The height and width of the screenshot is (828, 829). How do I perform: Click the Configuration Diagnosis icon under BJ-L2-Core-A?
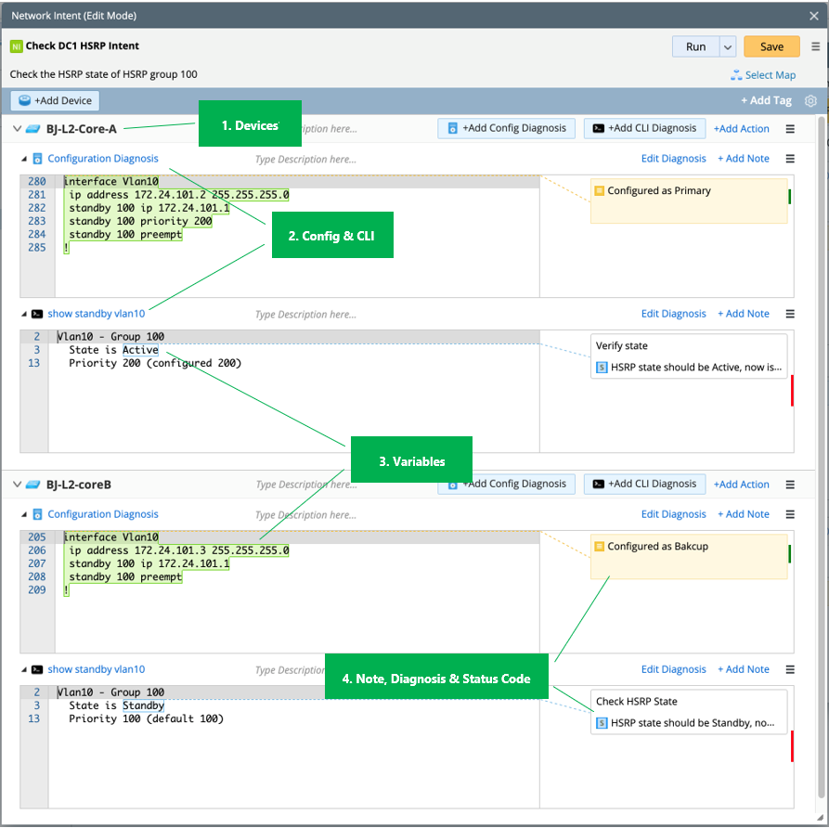click(37, 159)
